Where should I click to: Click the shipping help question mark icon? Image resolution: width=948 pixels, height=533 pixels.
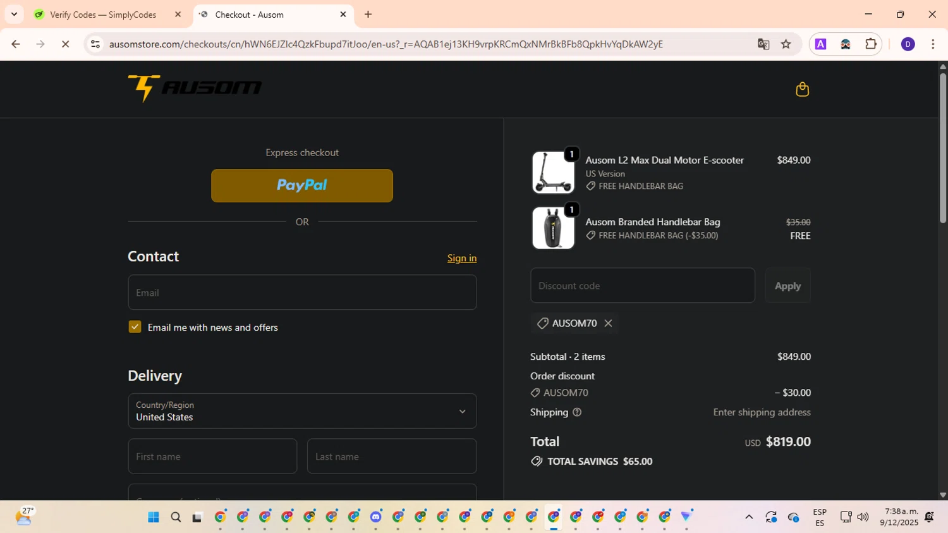point(577,412)
